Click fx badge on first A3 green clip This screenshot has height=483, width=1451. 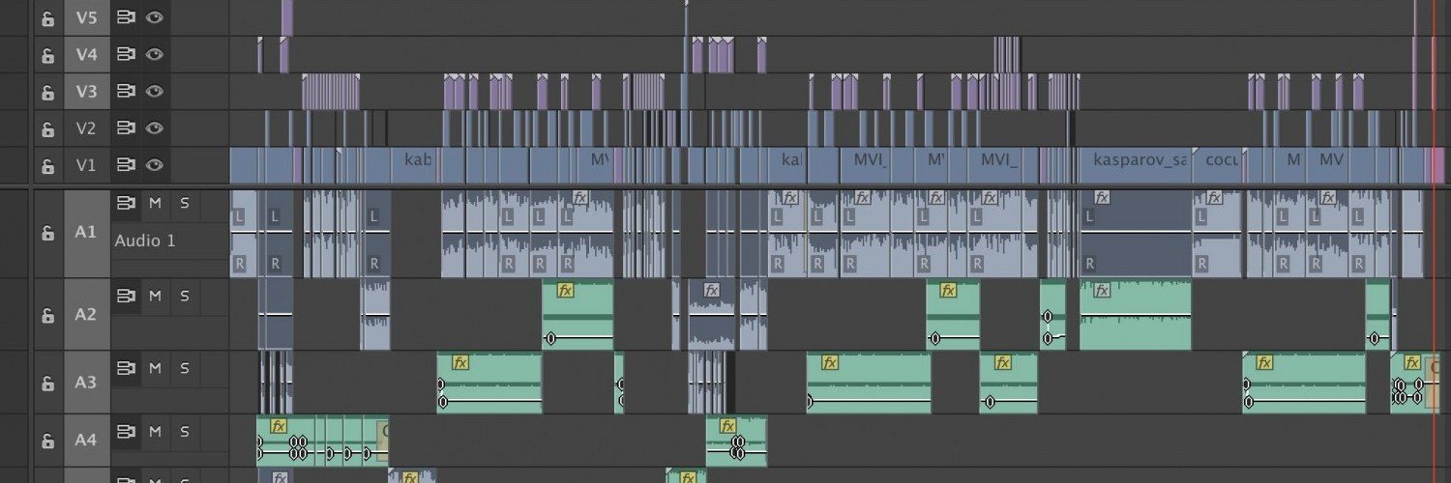coord(460,363)
